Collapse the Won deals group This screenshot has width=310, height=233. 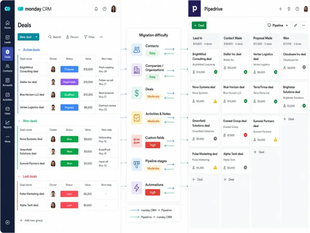coord(19,121)
